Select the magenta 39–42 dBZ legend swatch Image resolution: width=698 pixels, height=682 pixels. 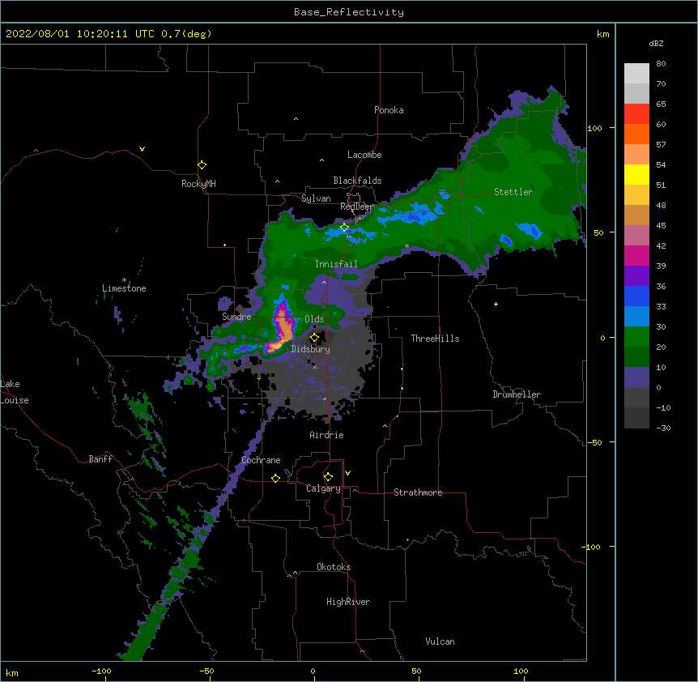pyautogui.click(x=636, y=255)
